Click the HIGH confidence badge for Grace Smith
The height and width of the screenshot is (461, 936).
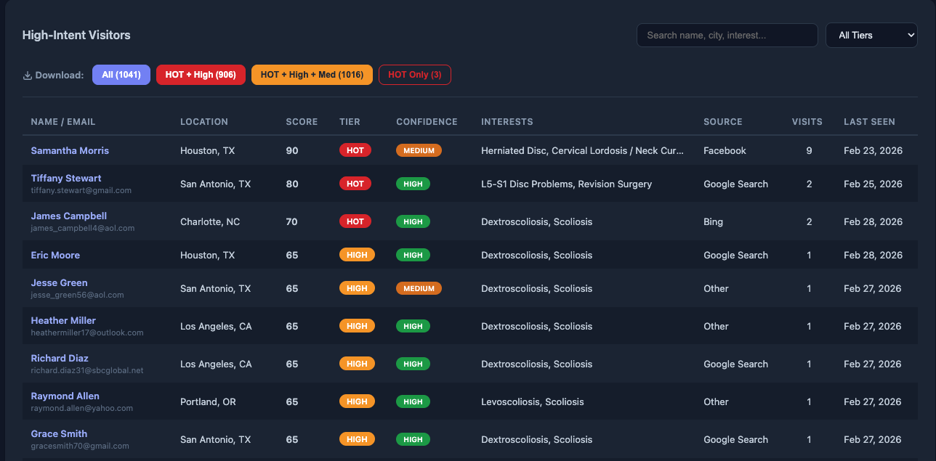(x=413, y=438)
